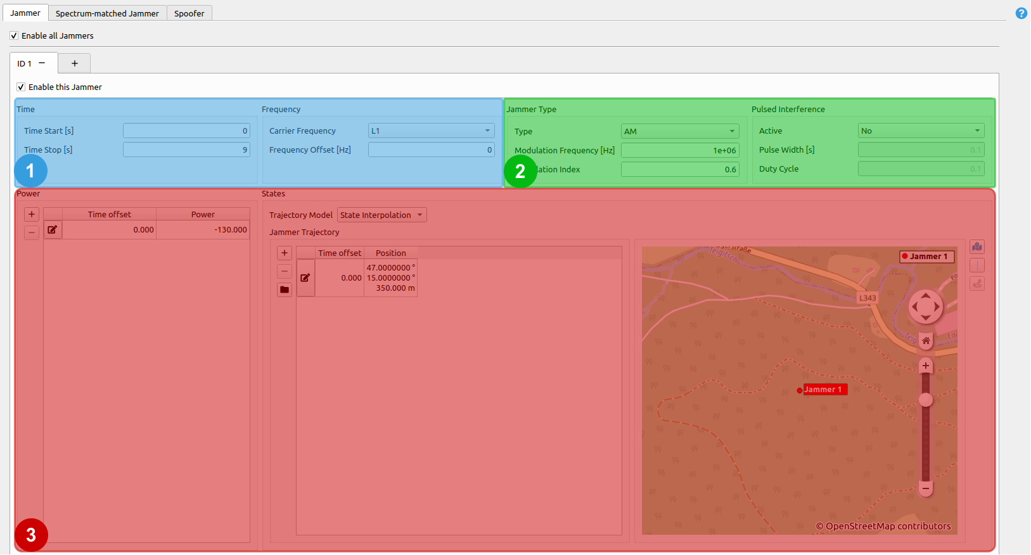Viewport: 1031px width, 555px height.
Task: Click the map layers icon beside map
Action: pyautogui.click(x=977, y=247)
